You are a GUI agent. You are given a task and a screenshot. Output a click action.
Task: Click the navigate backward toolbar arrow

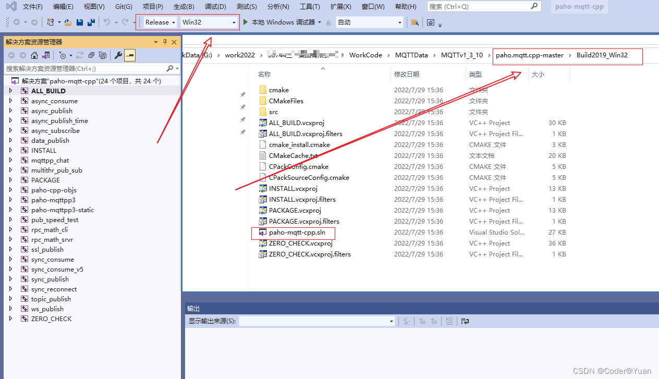pos(16,22)
